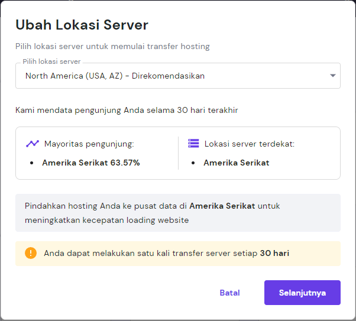Click the 'Amerika Serikat 63.57%' entry

click(91, 163)
